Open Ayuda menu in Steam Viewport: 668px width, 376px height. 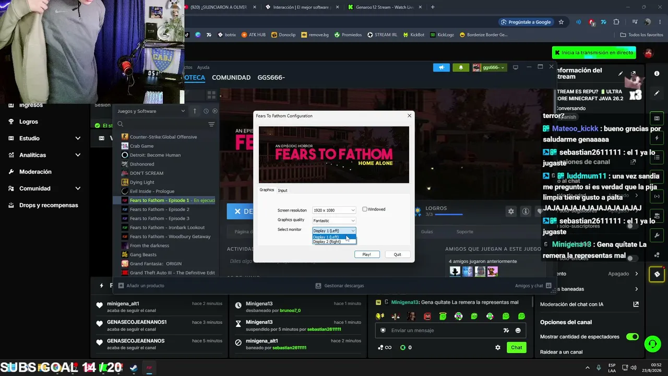click(x=203, y=67)
